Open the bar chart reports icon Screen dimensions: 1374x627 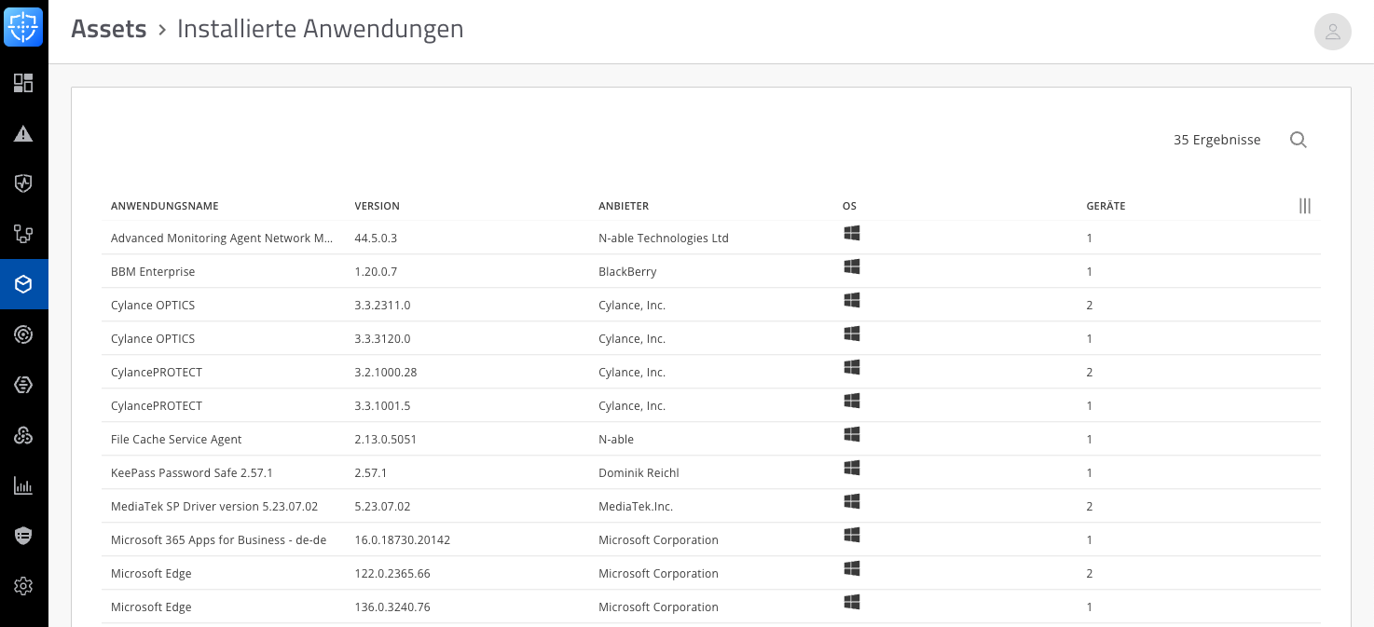(23, 485)
